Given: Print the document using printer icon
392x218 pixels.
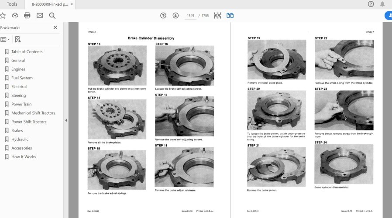Looking at the screenshot, I should coord(27,16).
